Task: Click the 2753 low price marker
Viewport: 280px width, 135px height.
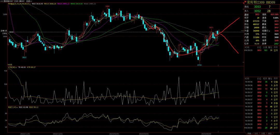Action: [x=199, y=65]
